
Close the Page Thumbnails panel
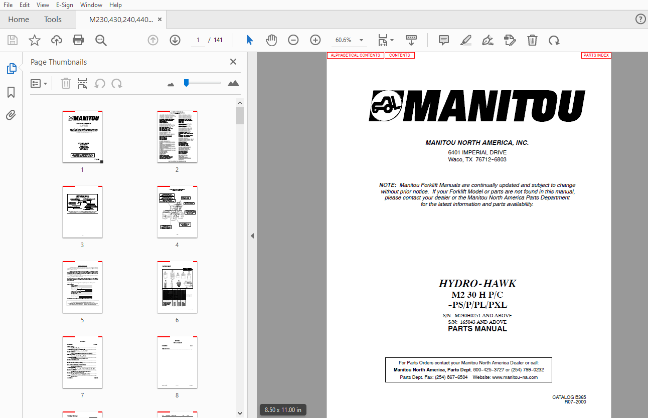(233, 62)
